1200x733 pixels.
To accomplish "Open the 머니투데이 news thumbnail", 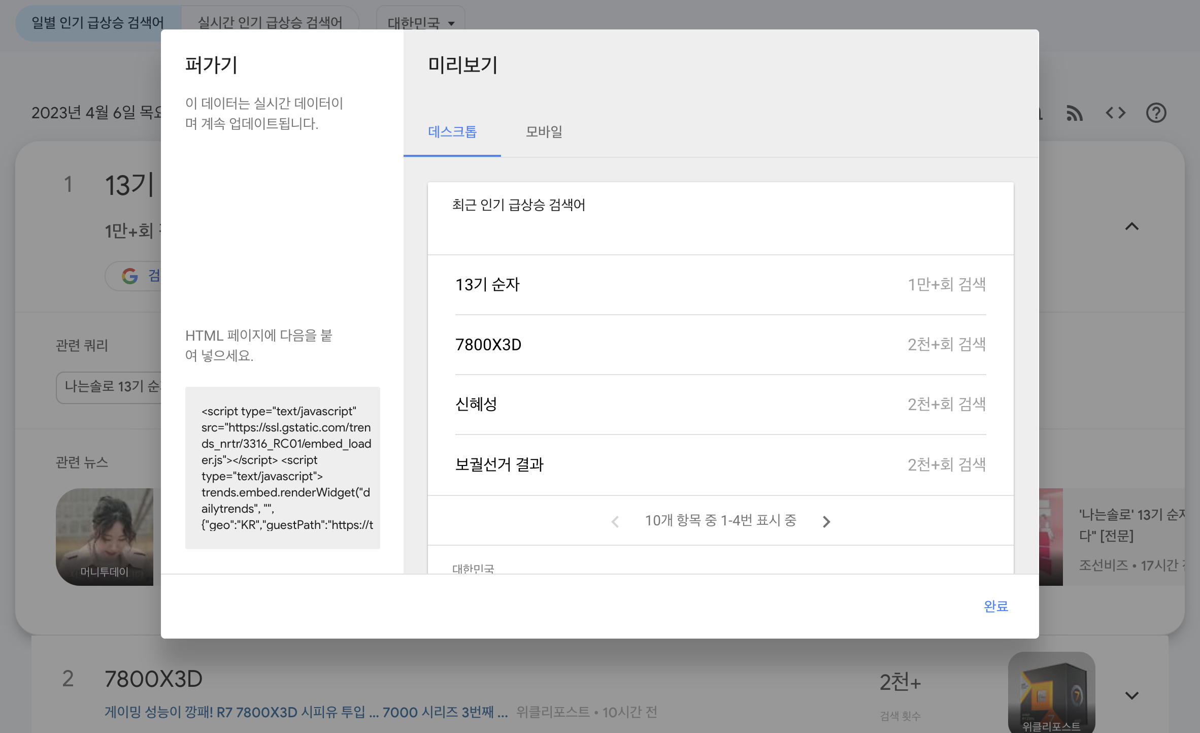I will click(105, 537).
